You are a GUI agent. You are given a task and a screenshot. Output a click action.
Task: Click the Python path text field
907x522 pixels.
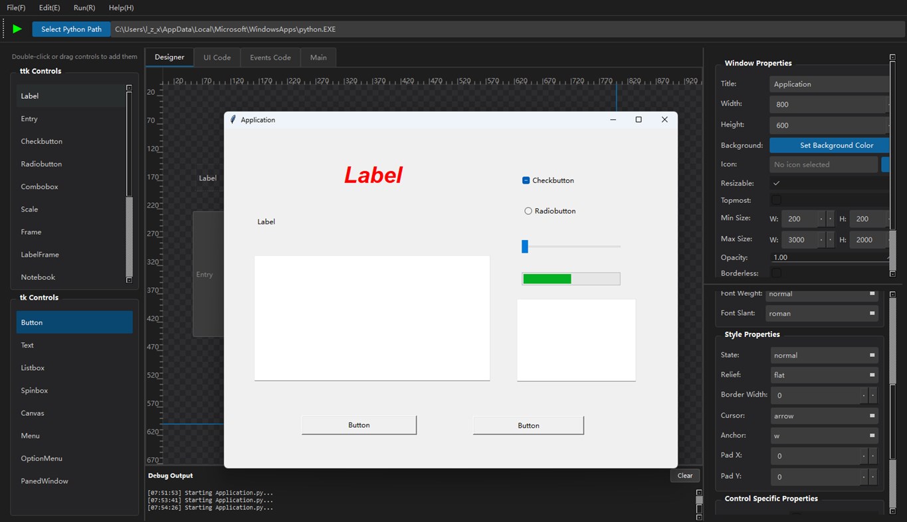[x=507, y=29]
